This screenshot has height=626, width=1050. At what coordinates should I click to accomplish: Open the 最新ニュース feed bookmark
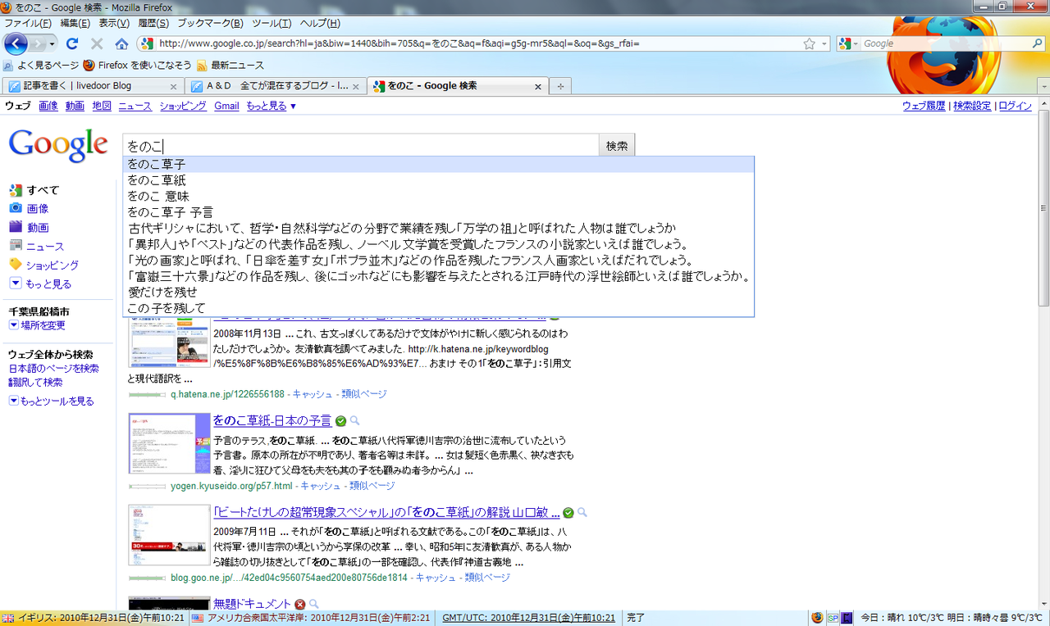click(x=231, y=66)
